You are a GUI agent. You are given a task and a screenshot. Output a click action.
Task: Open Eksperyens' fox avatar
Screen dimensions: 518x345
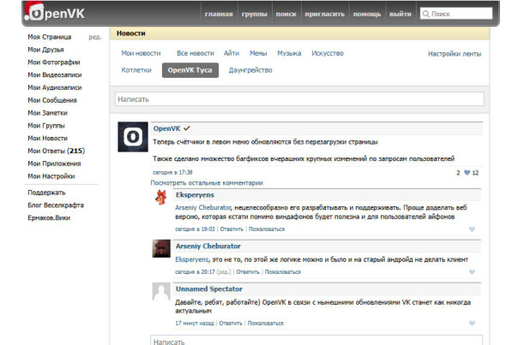point(161,198)
